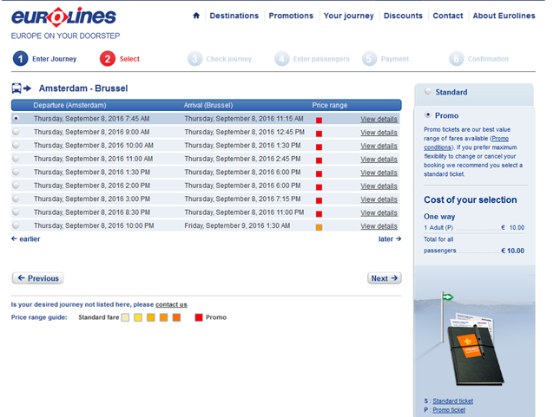The image size is (560, 417).
Task: Click the red price square for 7:45 AM departure
Action: 319,121
